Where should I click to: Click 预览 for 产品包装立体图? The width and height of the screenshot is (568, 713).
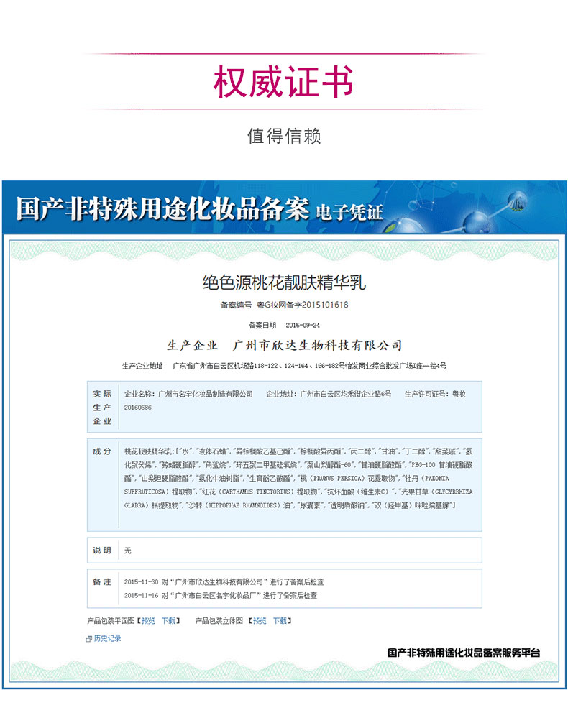[259, 620]
